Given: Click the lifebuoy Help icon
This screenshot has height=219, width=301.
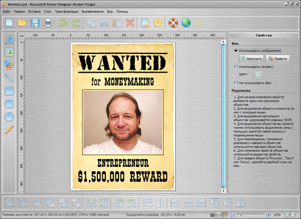Looking at the screenshot, I should click(x=173, y=23).
